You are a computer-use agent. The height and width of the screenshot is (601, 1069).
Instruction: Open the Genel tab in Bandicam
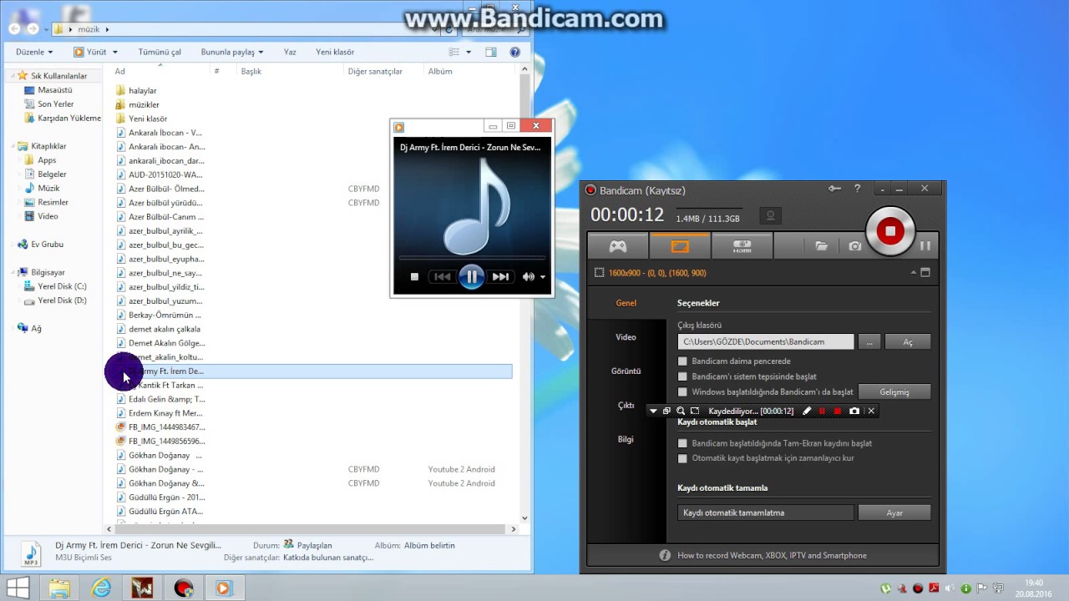pyautogui.click(x=626, y=303)
